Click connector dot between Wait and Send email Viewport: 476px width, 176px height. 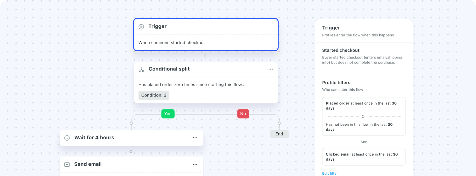coord(131,151)
